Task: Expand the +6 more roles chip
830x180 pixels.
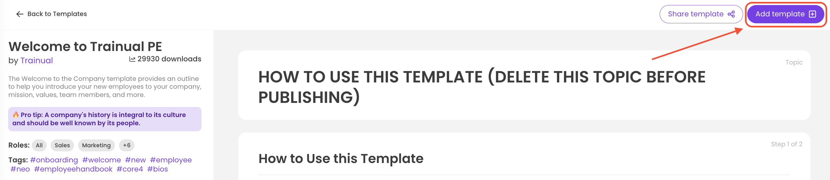Action: [127, 145]
